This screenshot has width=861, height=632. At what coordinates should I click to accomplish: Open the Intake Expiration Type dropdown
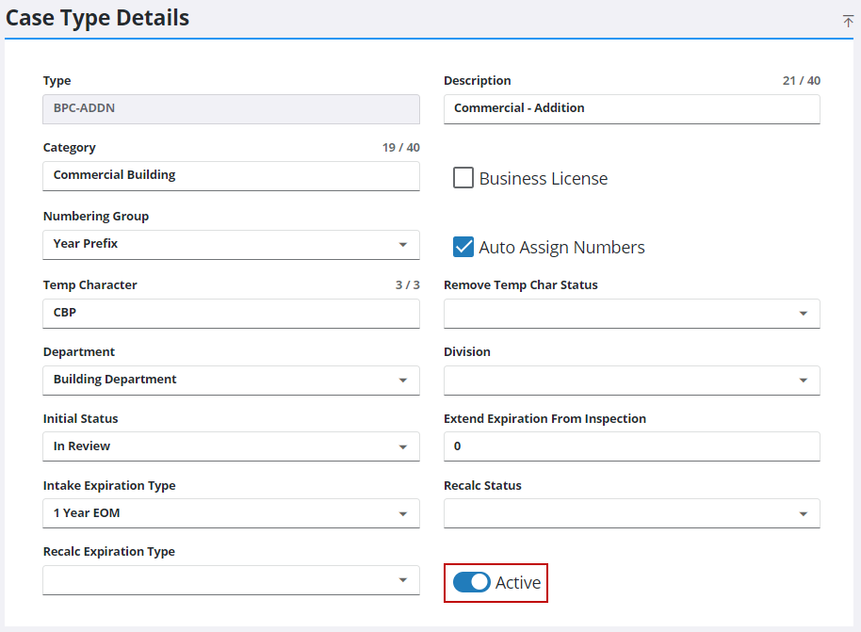click(231, 513)
